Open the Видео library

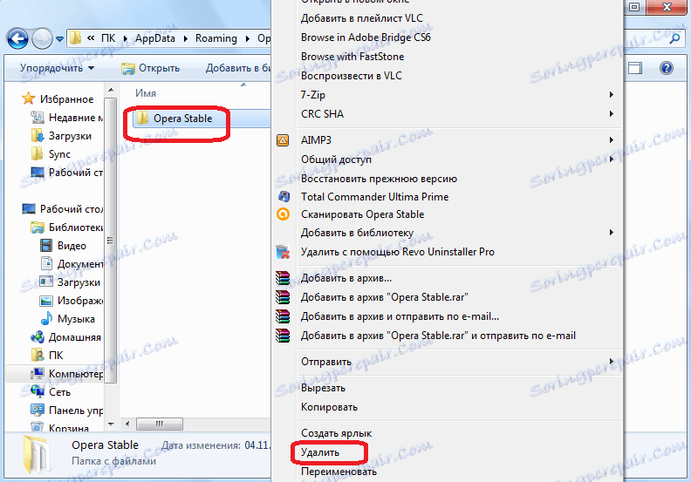(x=63, y=246)
